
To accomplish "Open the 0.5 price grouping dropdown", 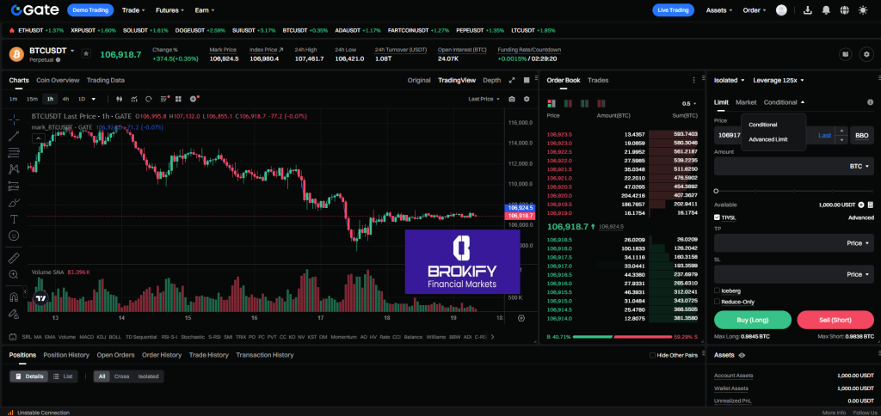I will pyautogui.click(x=689, y=104).
